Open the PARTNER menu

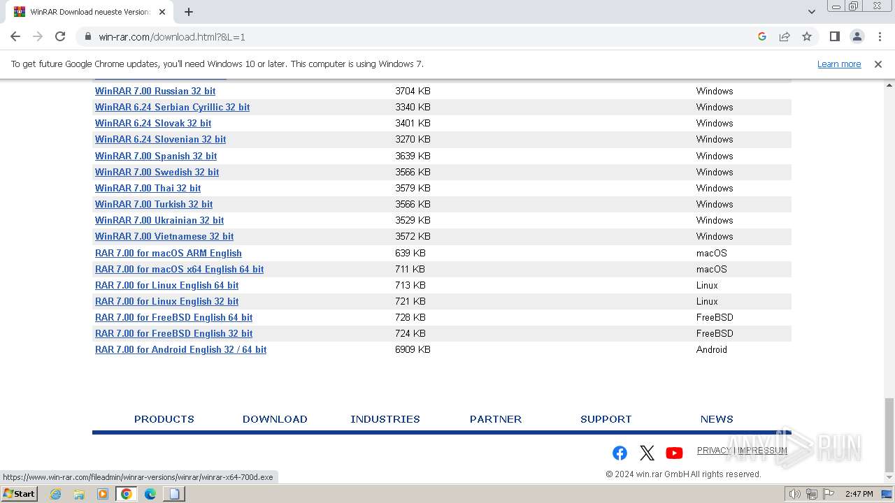(496, 419)
